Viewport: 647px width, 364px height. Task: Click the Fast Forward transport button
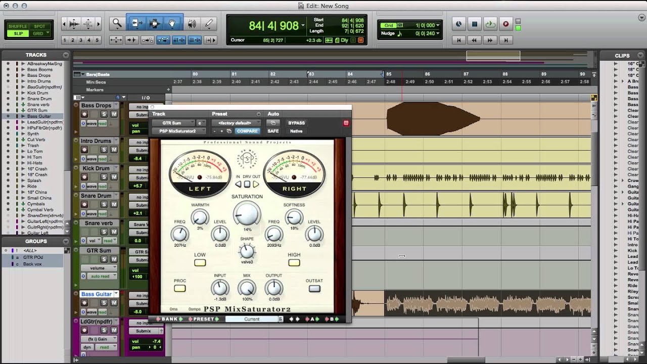pyautogui.click(x=489, y=40)
